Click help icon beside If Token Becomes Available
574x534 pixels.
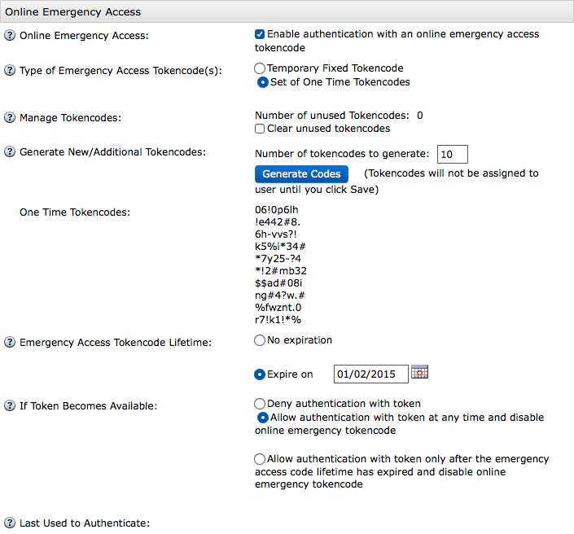coord(10,405)
